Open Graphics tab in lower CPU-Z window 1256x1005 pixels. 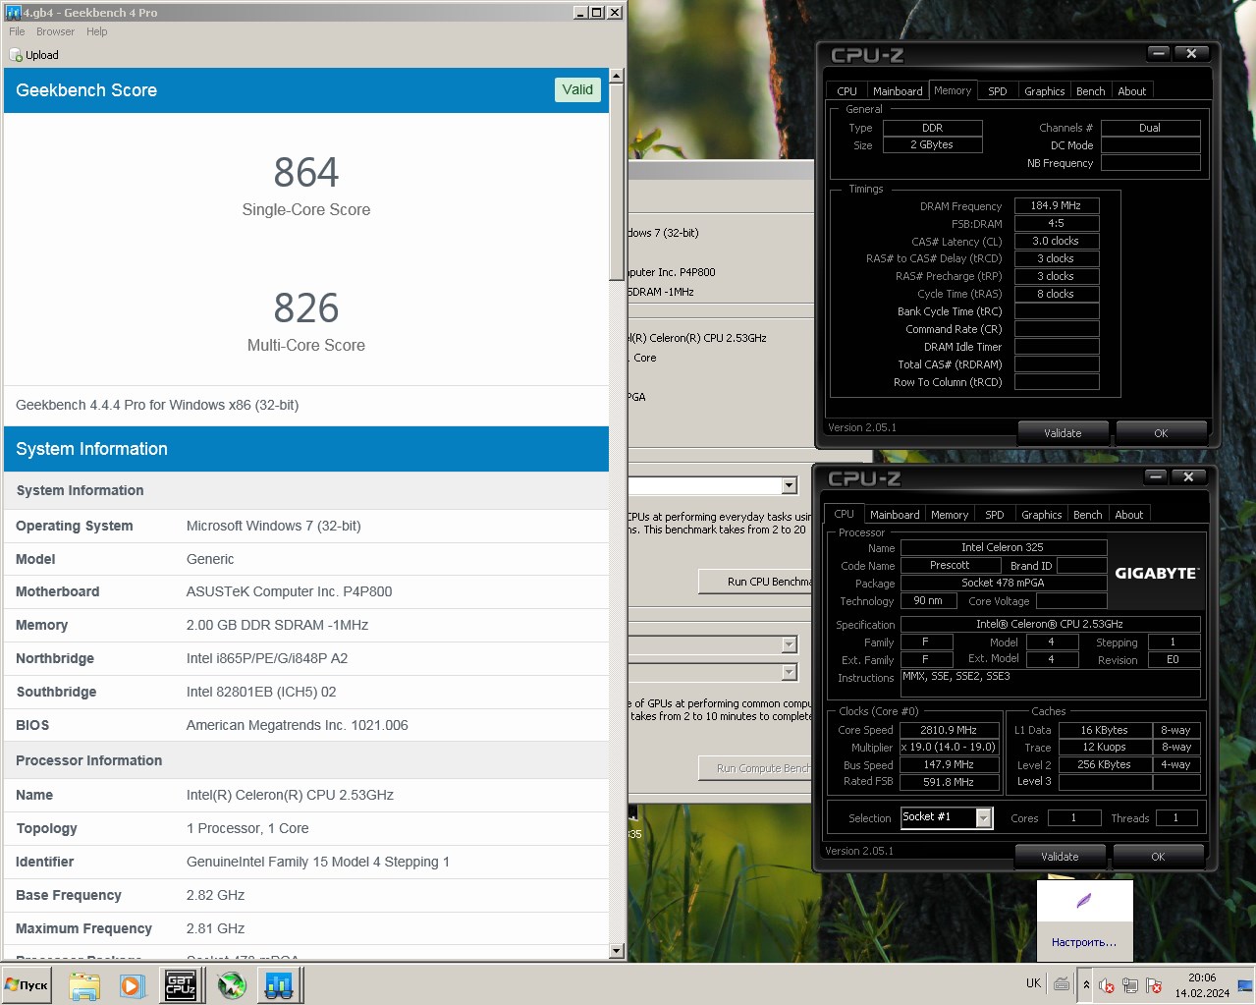point(1041,515)
